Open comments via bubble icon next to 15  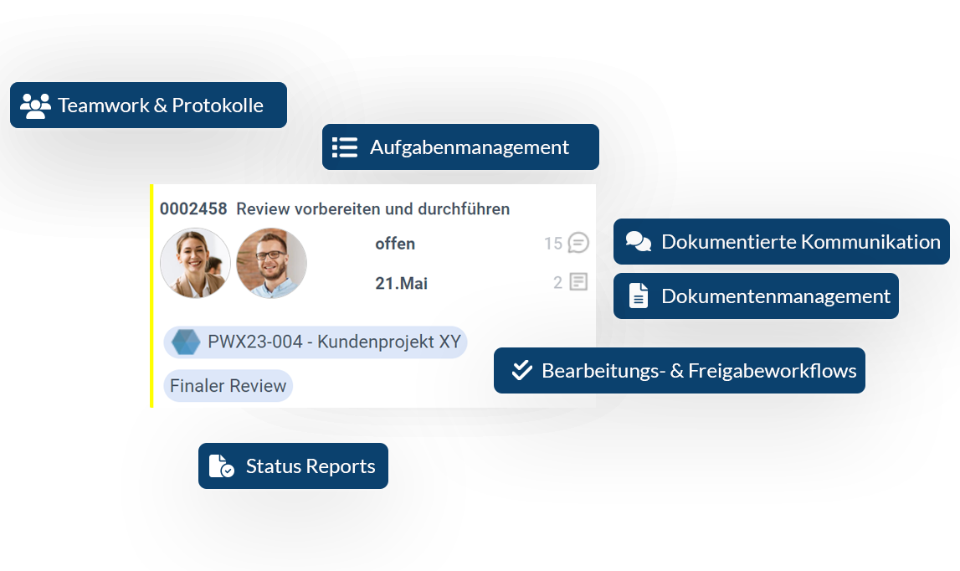(578, 244)
